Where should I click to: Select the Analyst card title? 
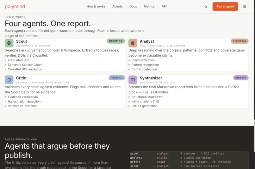point(147,41)
